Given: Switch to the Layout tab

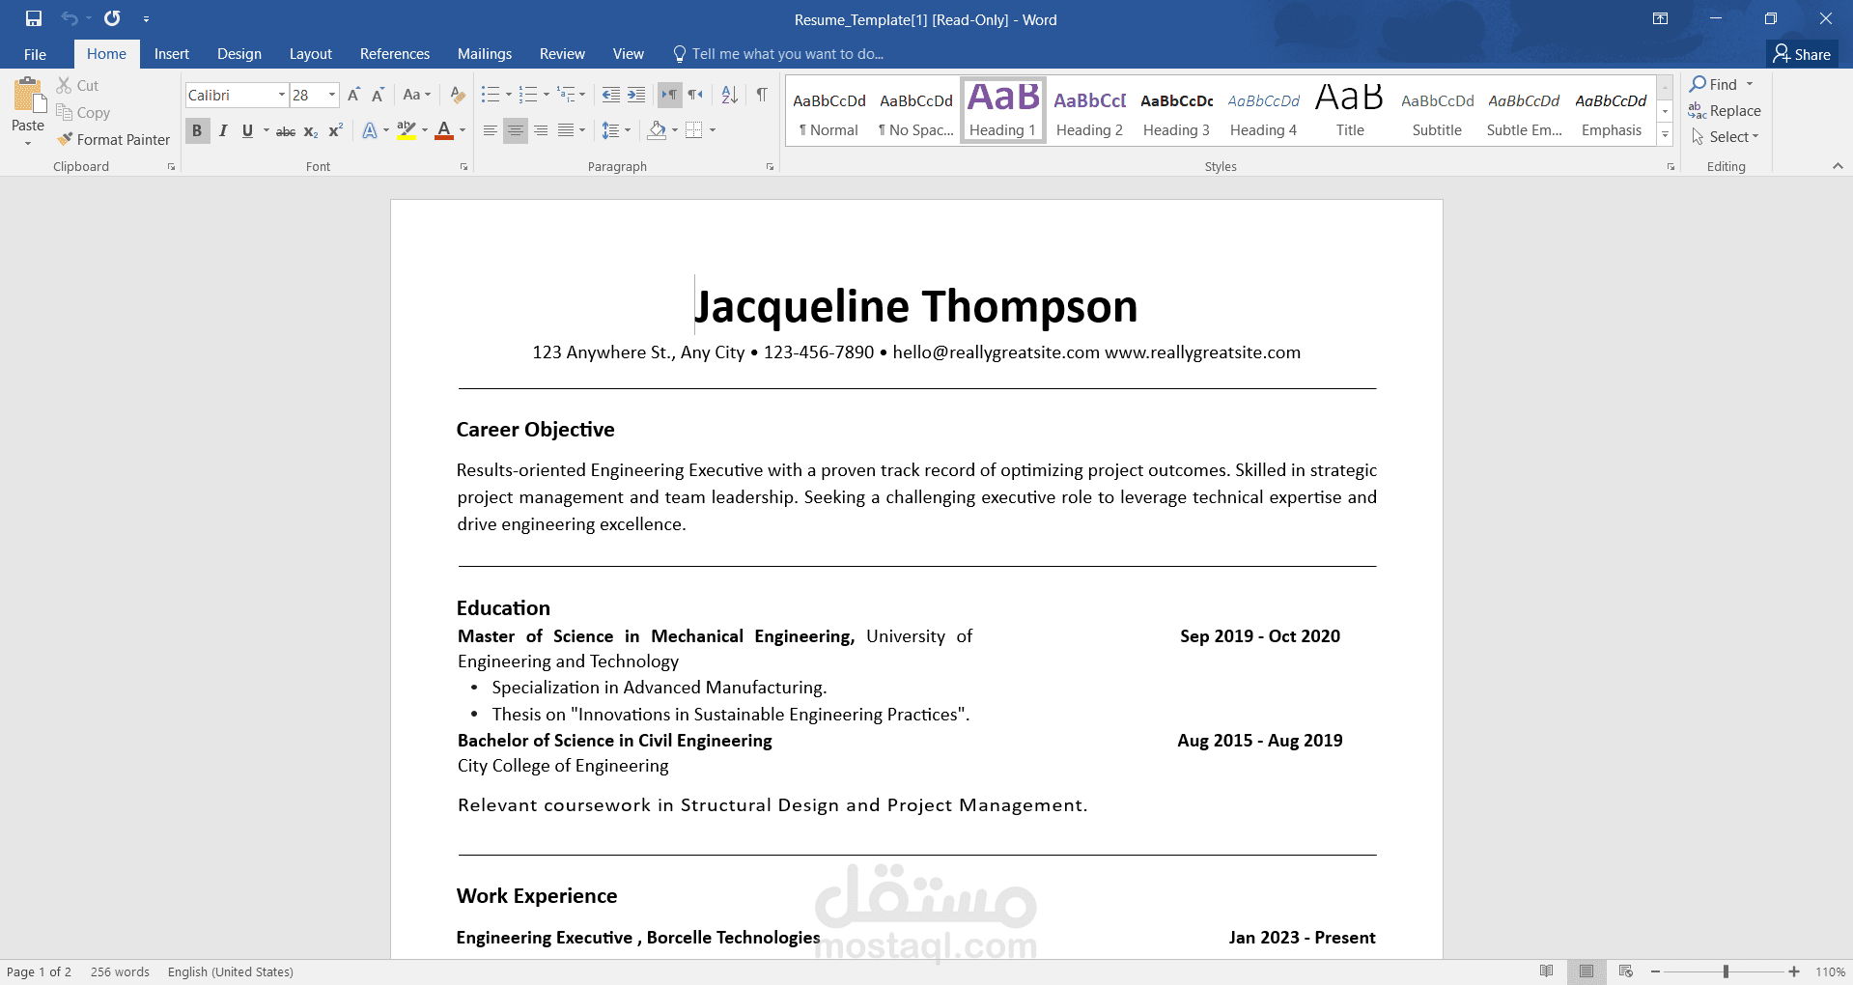Looking at the screenshot, I should [x=311, y=54].
